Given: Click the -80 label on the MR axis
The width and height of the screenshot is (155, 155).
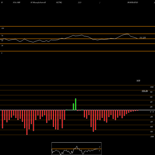Looking at the screenshot, I should tap(151, 132).
